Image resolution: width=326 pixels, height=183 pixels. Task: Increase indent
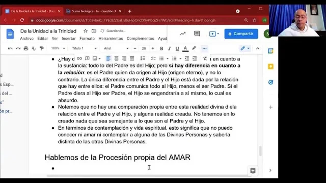tap(195, 58)
